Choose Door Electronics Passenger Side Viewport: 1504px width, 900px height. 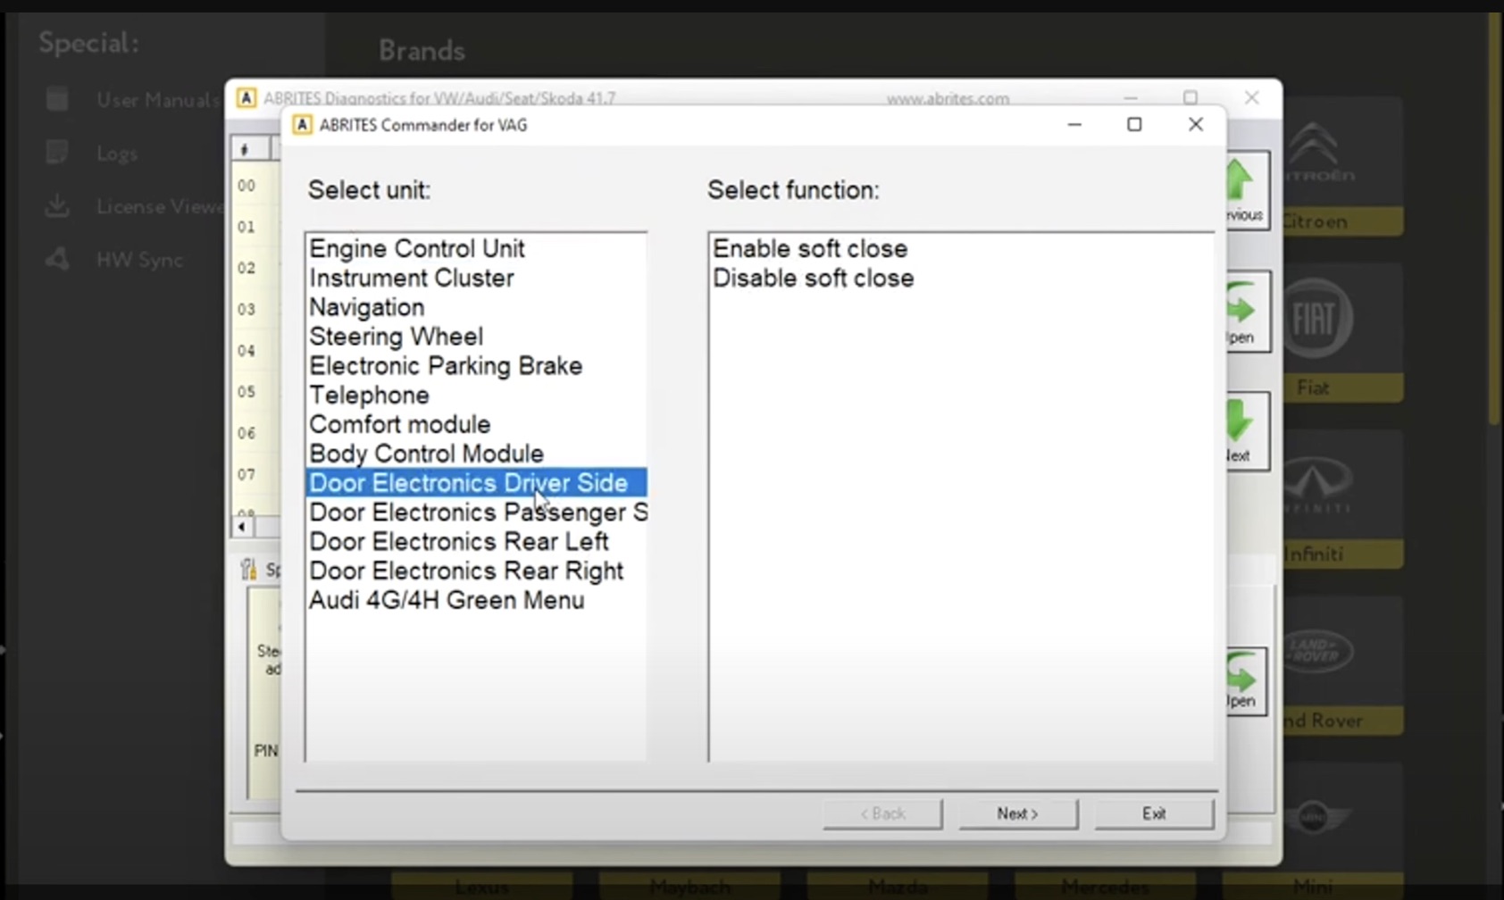click(477, 512)
